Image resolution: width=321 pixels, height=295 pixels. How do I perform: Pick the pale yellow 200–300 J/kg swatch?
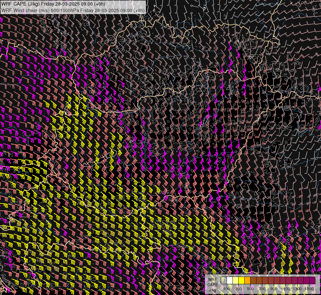click(236, 280)
